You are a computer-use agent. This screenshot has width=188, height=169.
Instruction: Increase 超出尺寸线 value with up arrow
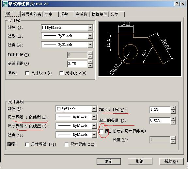tap(173, 108)
